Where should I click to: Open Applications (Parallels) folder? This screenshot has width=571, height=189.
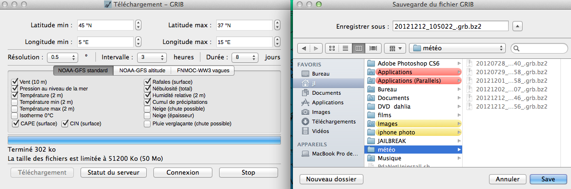pos(413,80)
